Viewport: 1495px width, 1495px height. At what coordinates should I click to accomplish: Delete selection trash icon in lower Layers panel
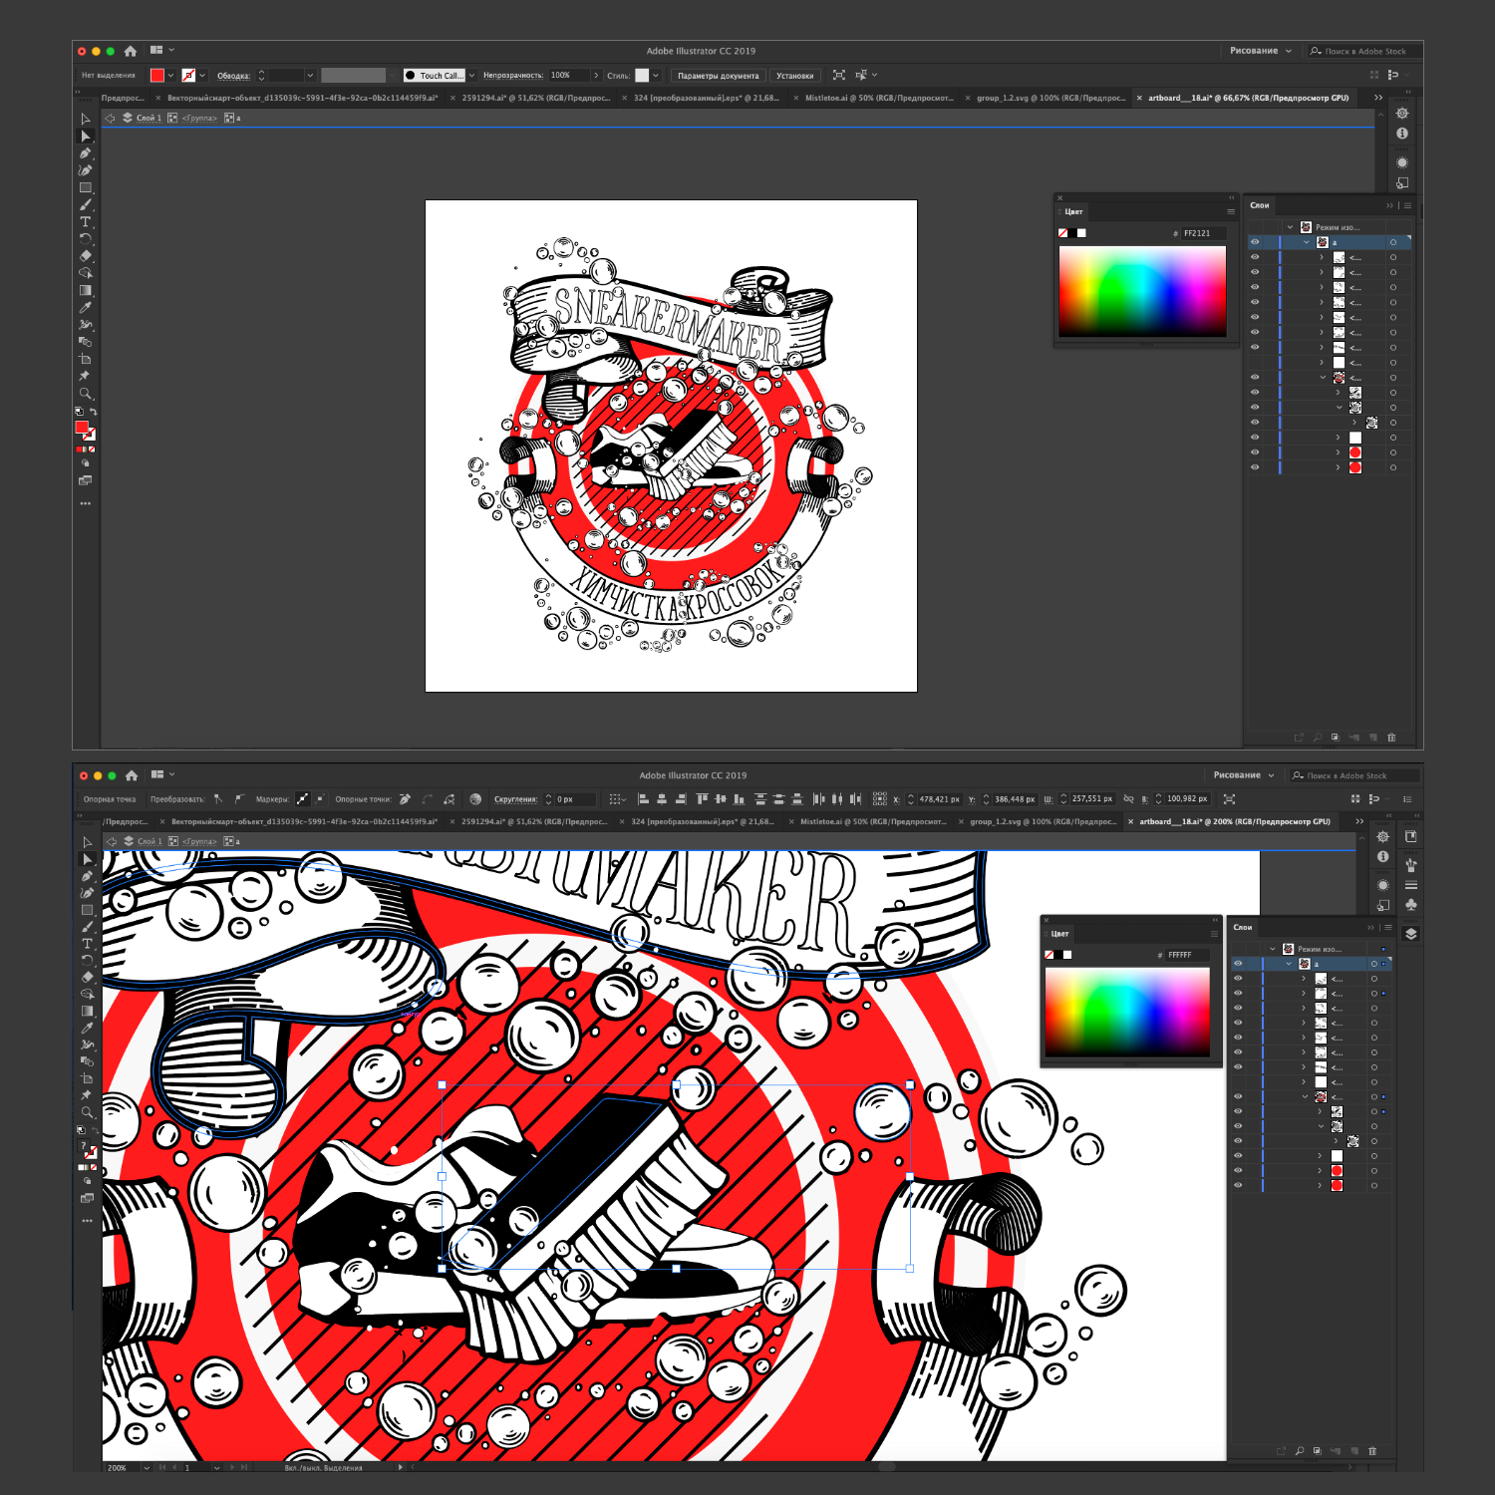pos(1372,1451)
